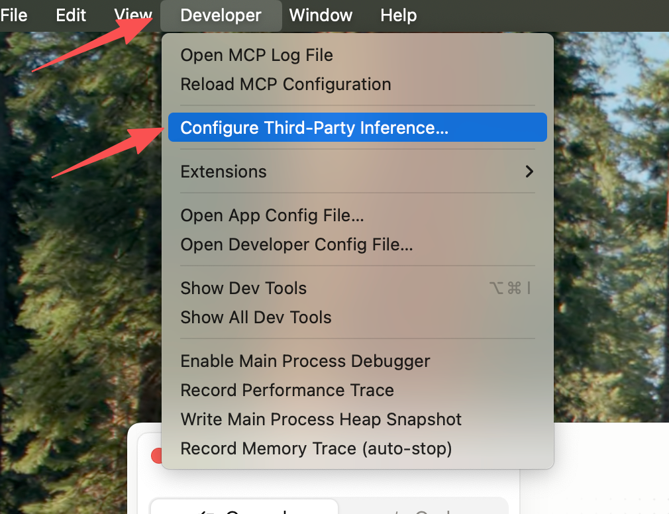Open the Window menu
The width and height of the screenshot is (669, 514).
pyautogui.click(x=321, y=15)
